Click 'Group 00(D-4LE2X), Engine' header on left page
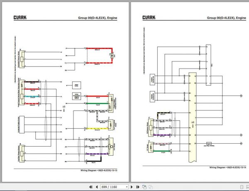 pos(98,18)
